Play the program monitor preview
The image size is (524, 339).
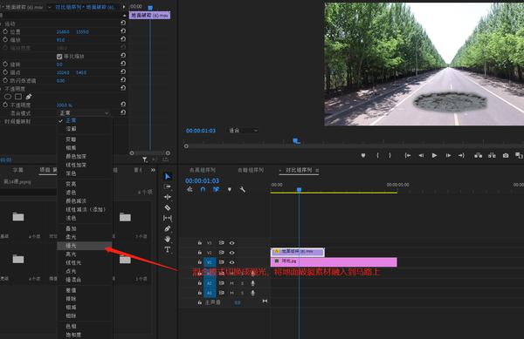(x=434, y=155)
